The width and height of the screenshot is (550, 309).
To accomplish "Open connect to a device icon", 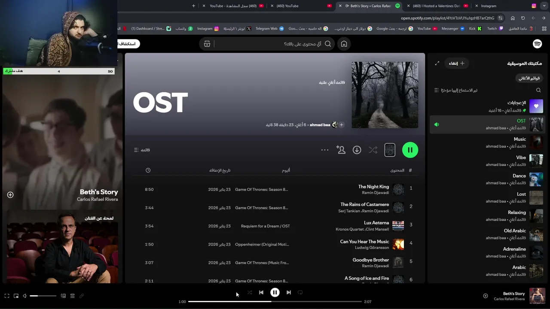I will pyautogui.click(x=63, y=296).
